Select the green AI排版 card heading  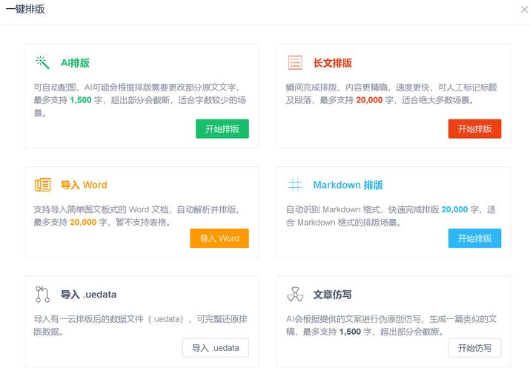click(x=75, y=63)
